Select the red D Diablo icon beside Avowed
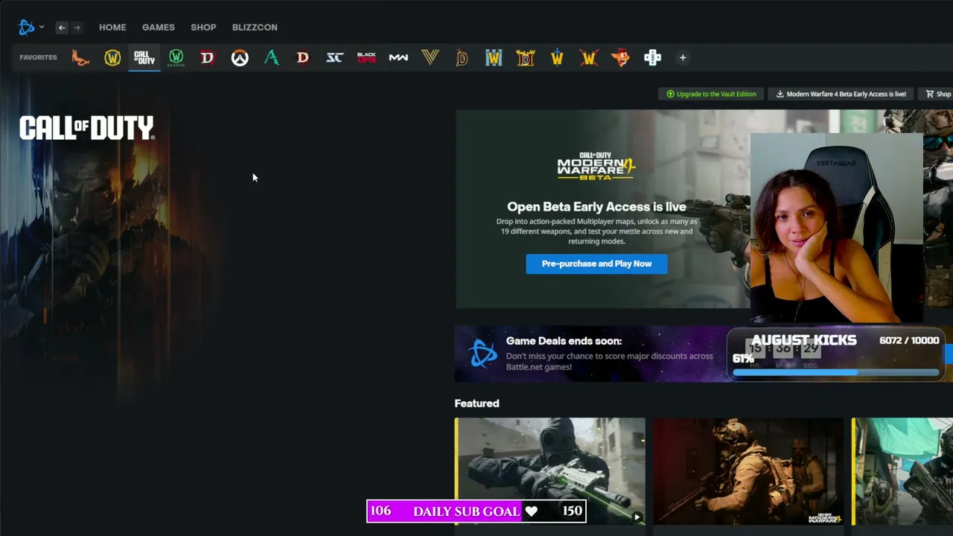The width and height of the screenshot is (953, 536). 302,57
